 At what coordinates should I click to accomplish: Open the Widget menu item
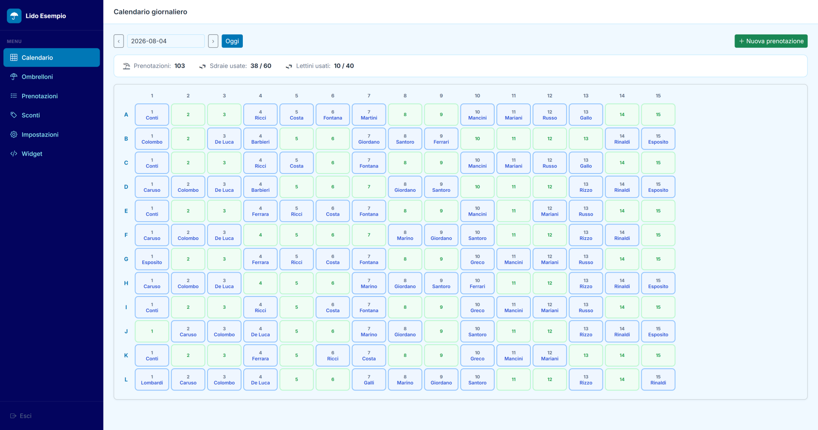point(52,154)
